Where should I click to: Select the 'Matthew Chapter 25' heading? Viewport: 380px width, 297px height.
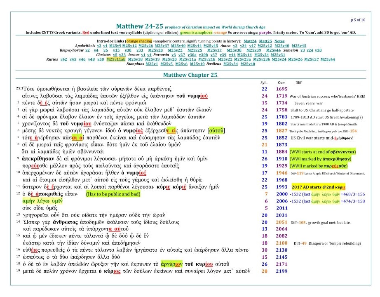190,75
